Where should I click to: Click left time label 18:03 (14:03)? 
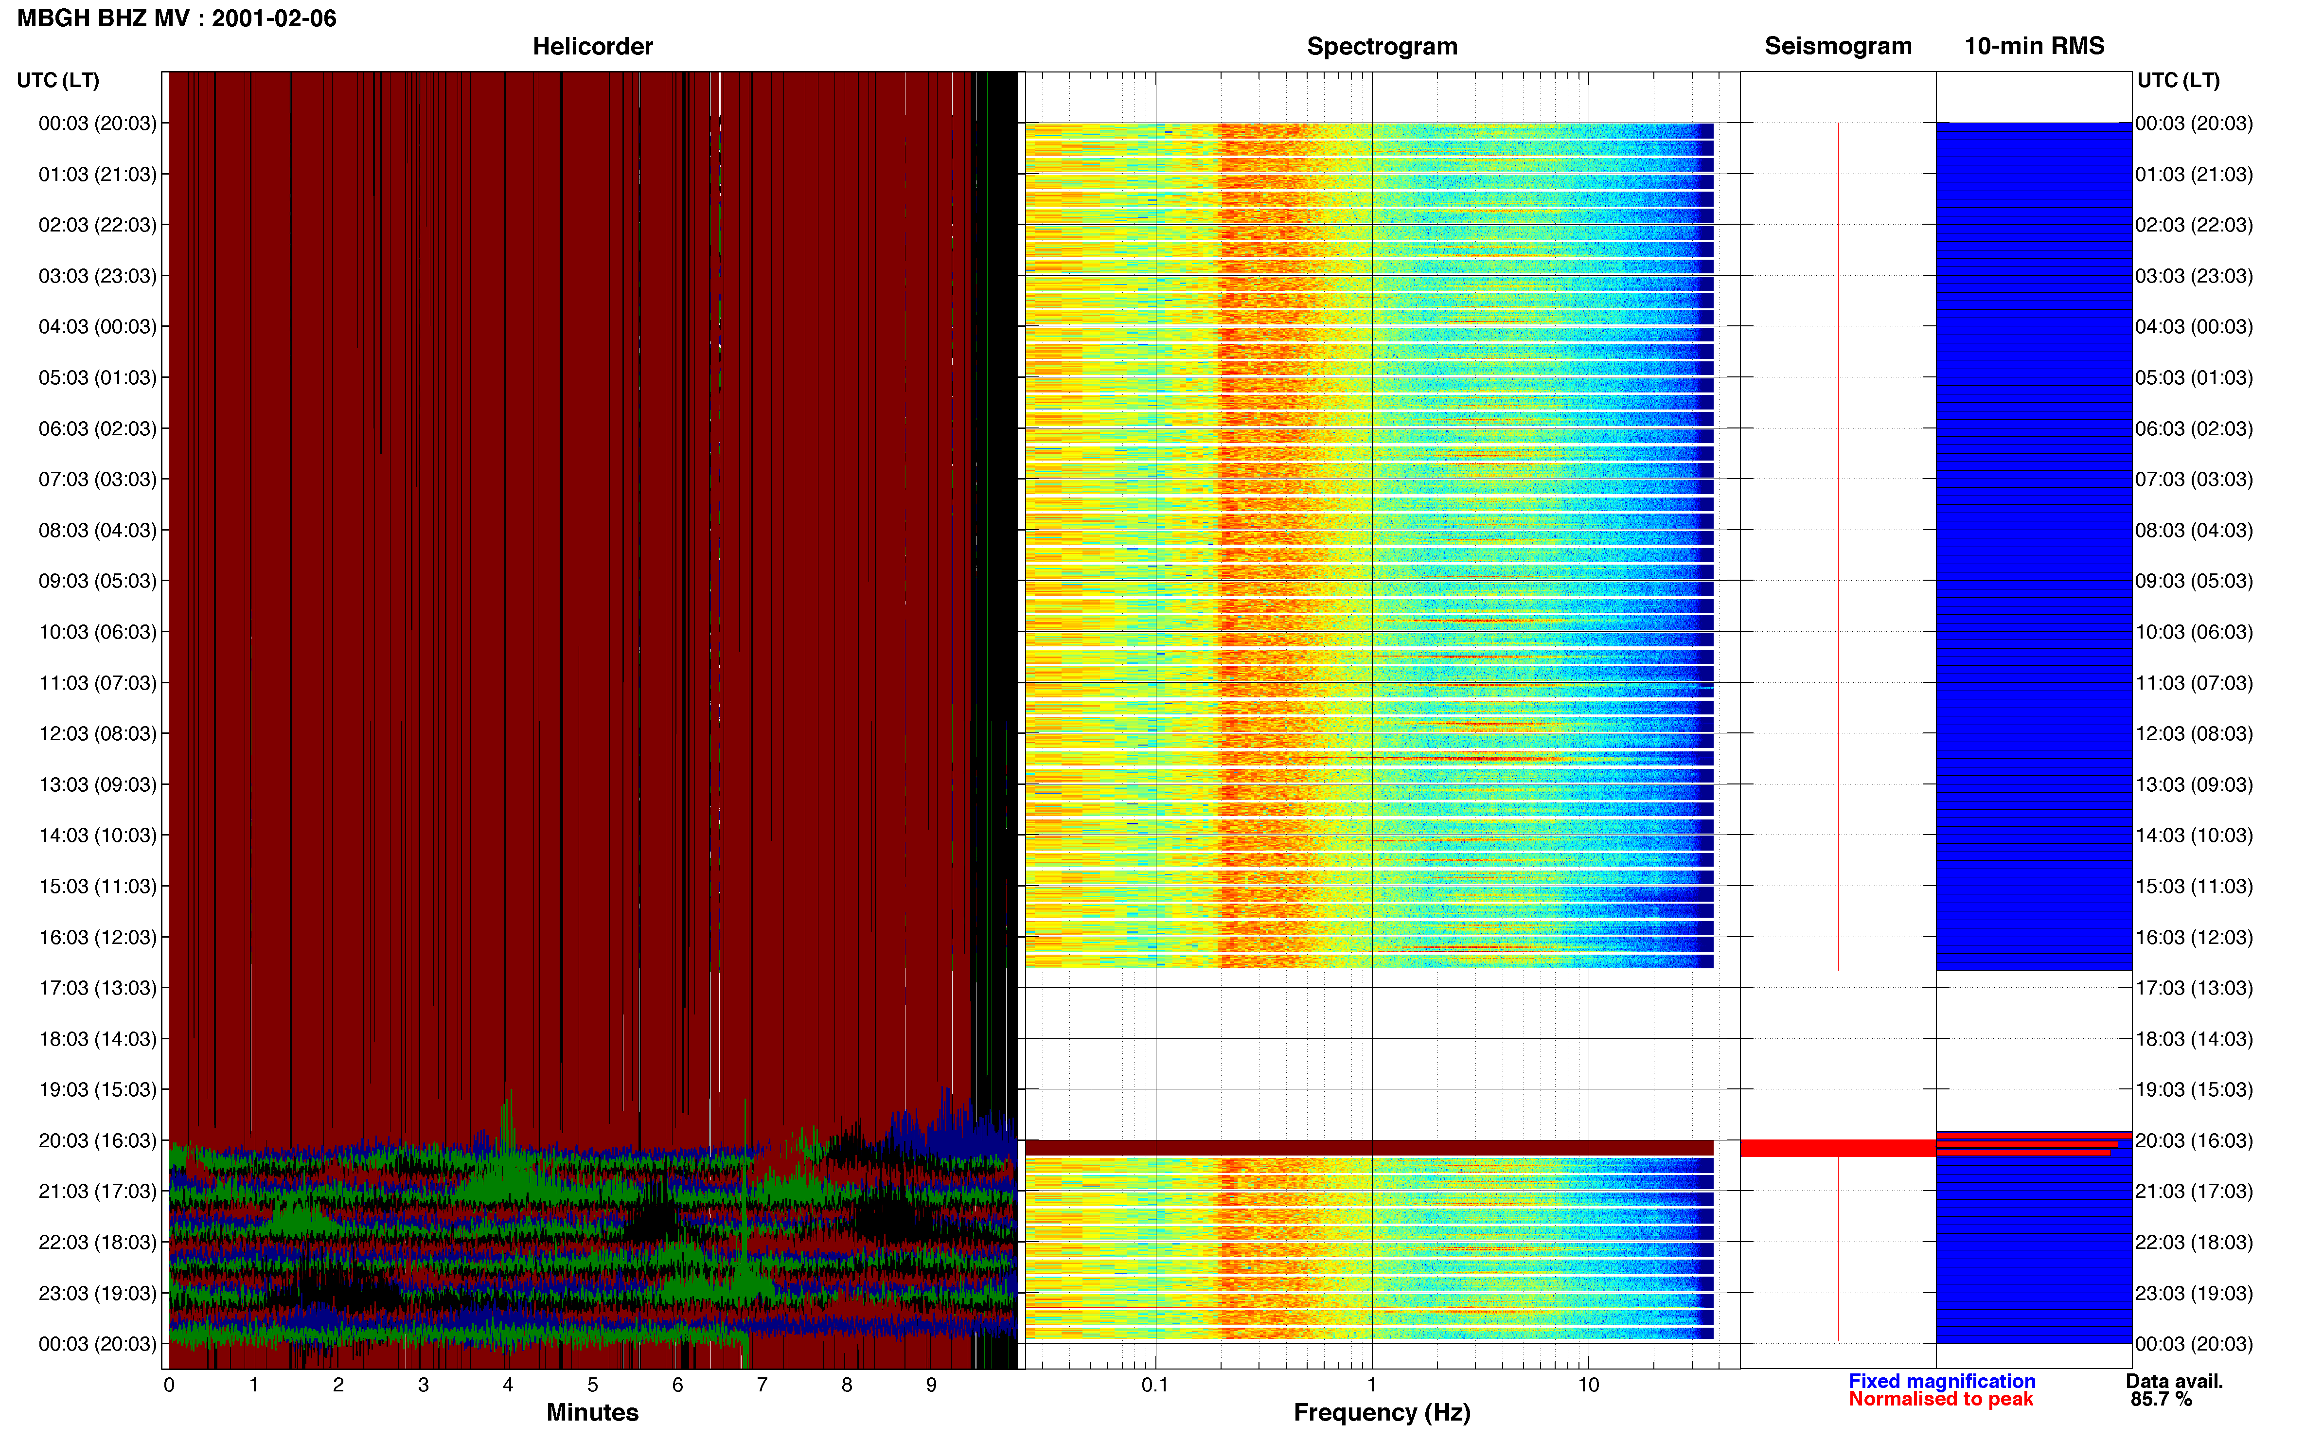(97, 1039)
